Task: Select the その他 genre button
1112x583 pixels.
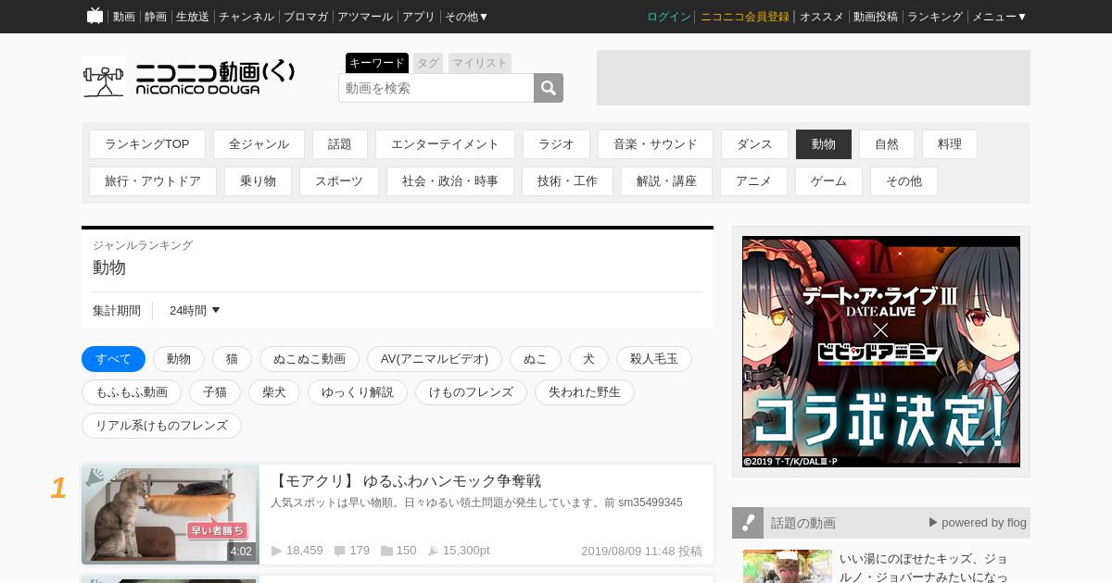Action: point(903,181)
